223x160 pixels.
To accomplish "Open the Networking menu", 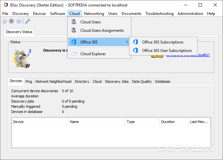I will (x=94, y=14).
